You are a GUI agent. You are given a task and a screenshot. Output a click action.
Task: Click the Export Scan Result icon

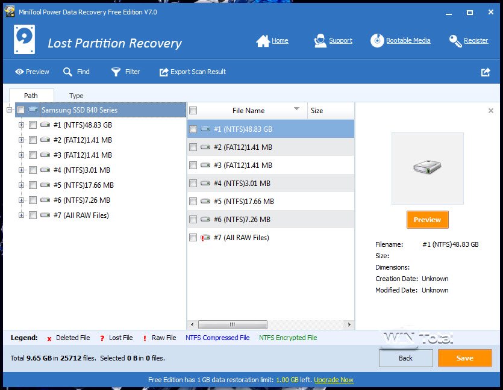point(164,72)
